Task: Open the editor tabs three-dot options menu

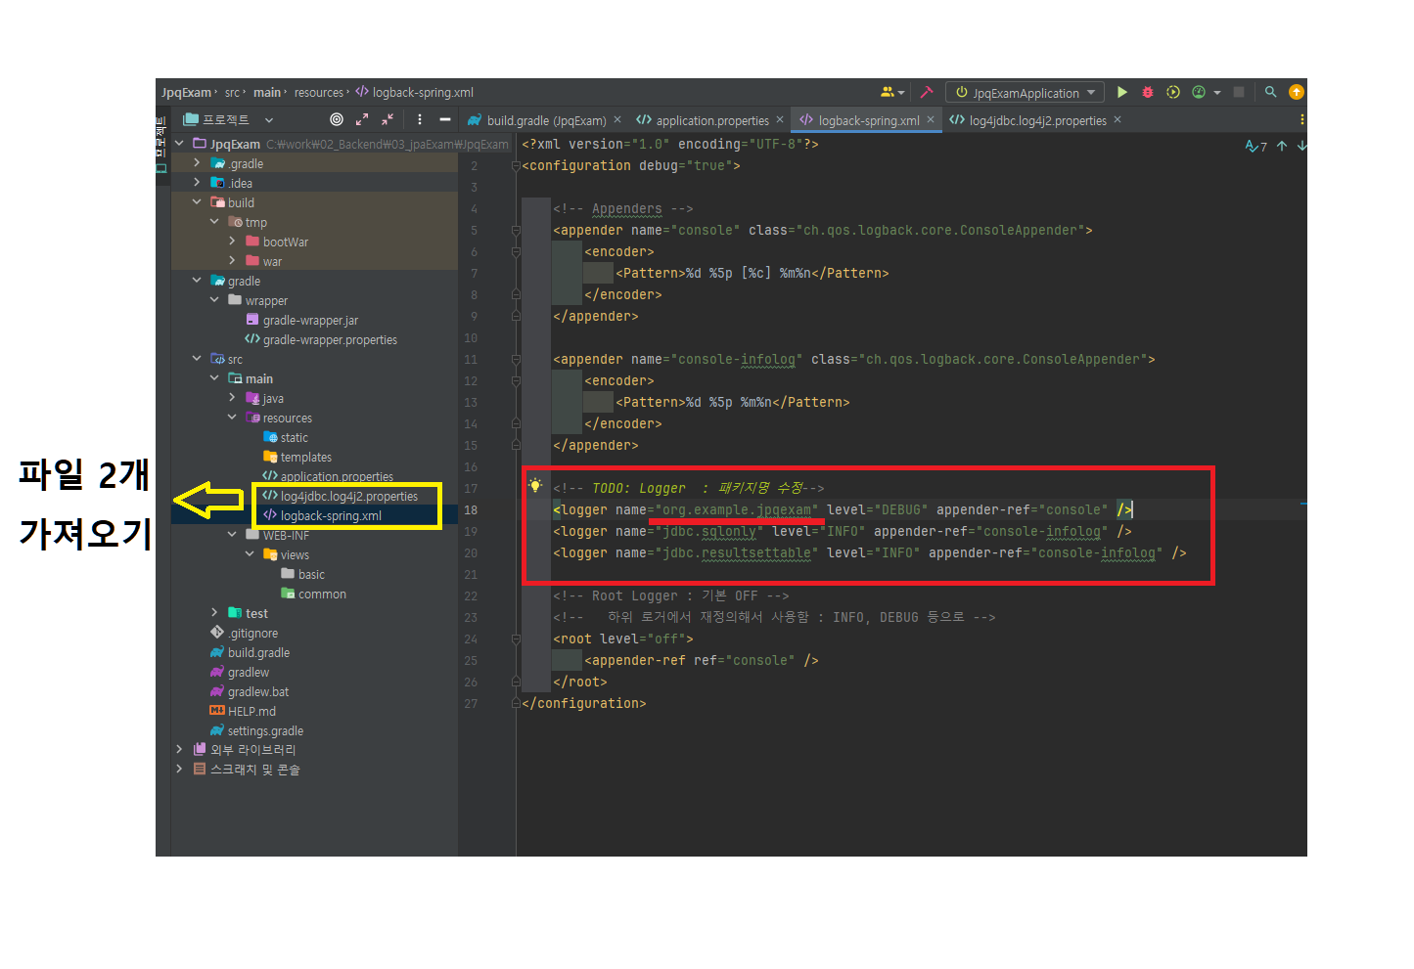Action: click(1301, 119)
